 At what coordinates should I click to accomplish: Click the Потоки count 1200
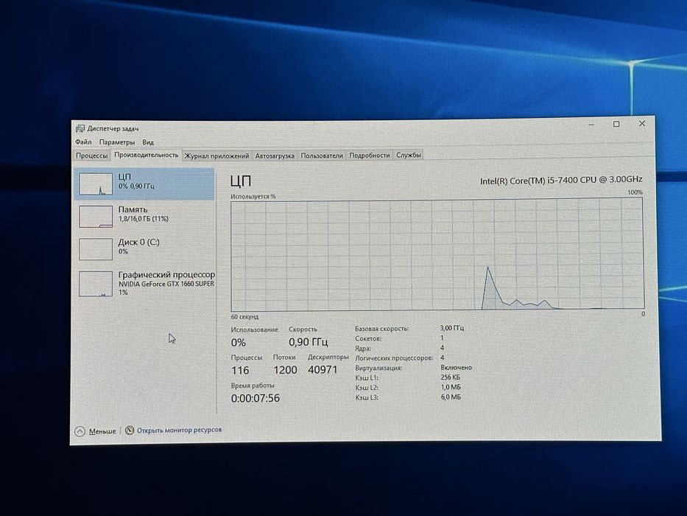(x=285, y=370)
